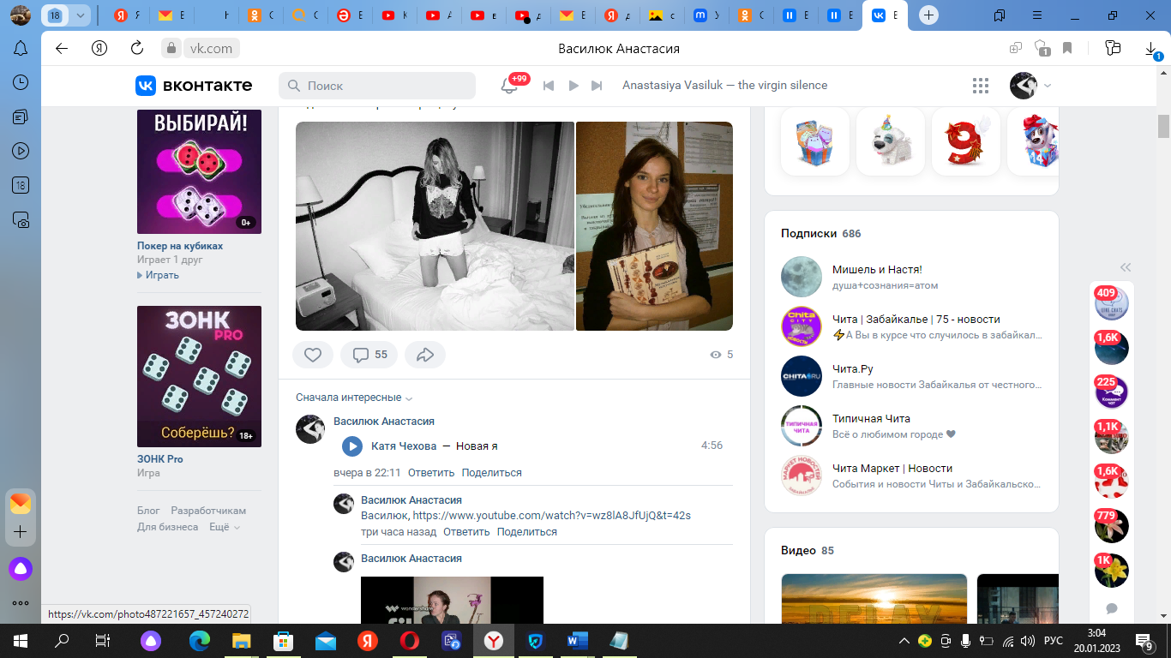Switch keyboard language РУС indicator
The height and width of the screenshot is (658, 1171).
pos(1052,640)
